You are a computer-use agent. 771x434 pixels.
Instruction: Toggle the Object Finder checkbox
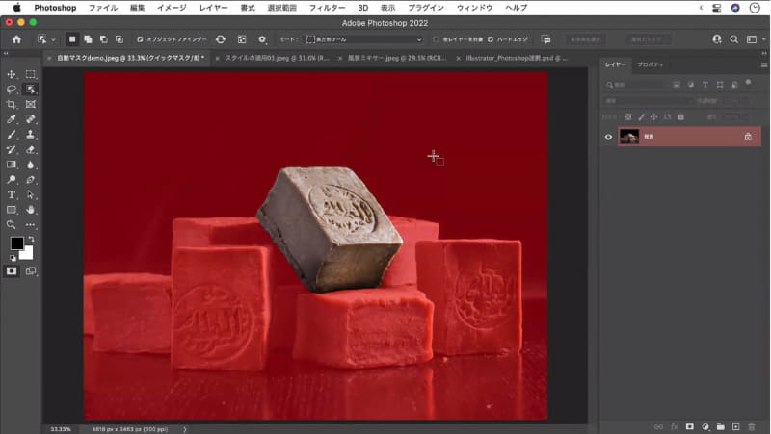[140, 39]
